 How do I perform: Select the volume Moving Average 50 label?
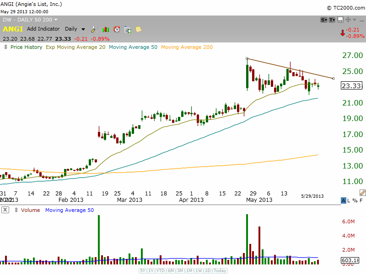click(70, 210)
